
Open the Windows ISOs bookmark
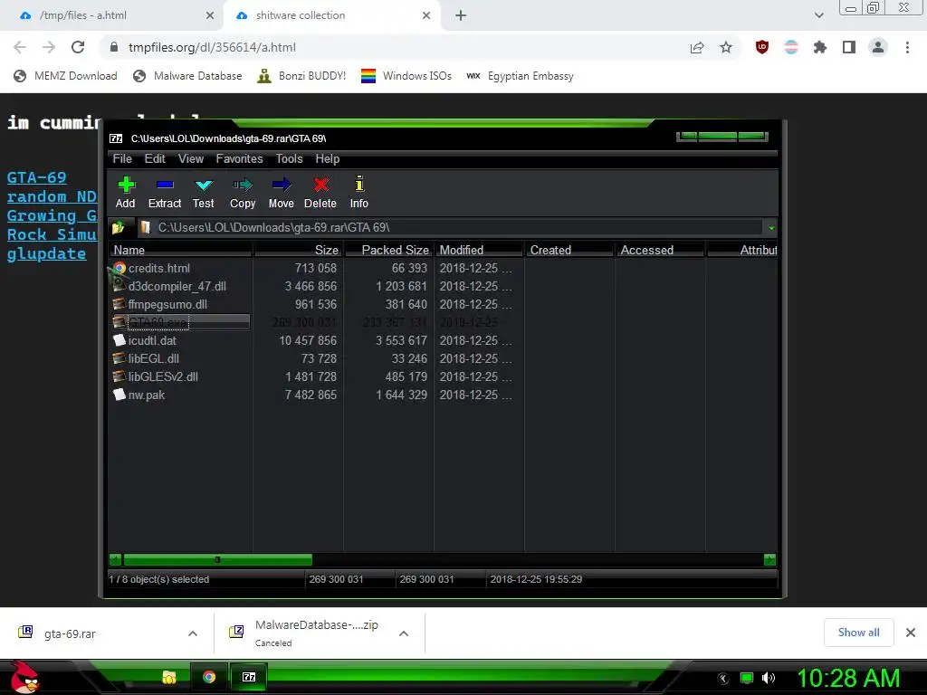406,76
